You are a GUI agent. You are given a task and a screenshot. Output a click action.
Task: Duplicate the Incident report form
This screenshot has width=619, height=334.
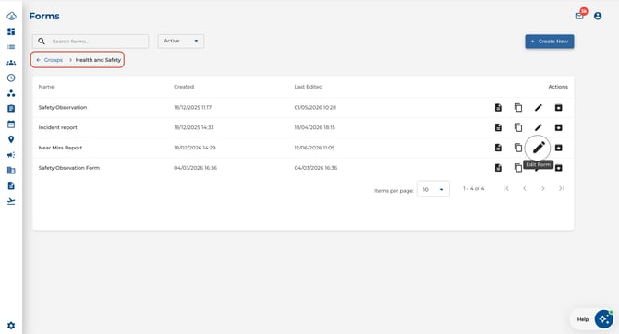click(518, 127)
